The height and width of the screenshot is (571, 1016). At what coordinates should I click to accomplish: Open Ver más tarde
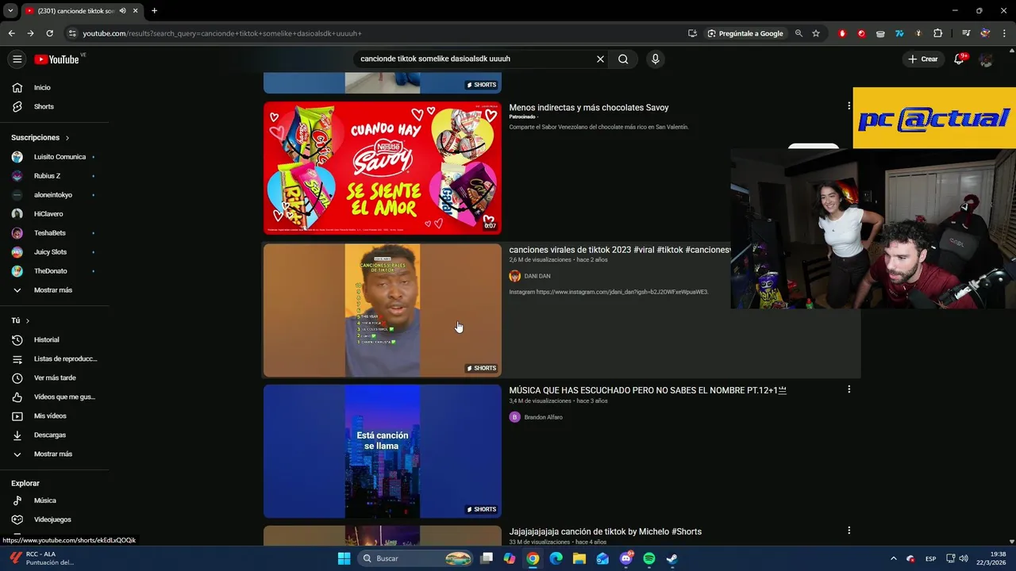pos(55,377)
